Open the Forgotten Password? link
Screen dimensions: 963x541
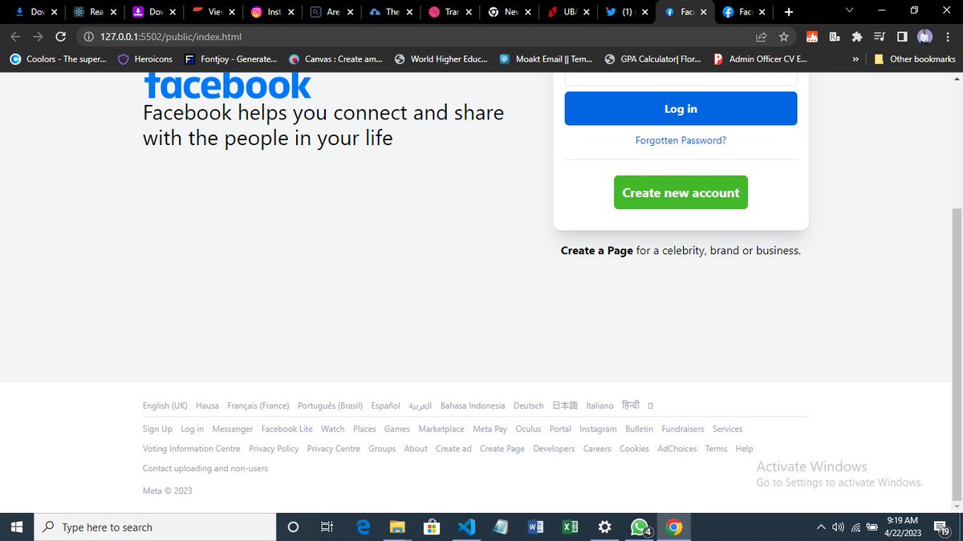681,140
